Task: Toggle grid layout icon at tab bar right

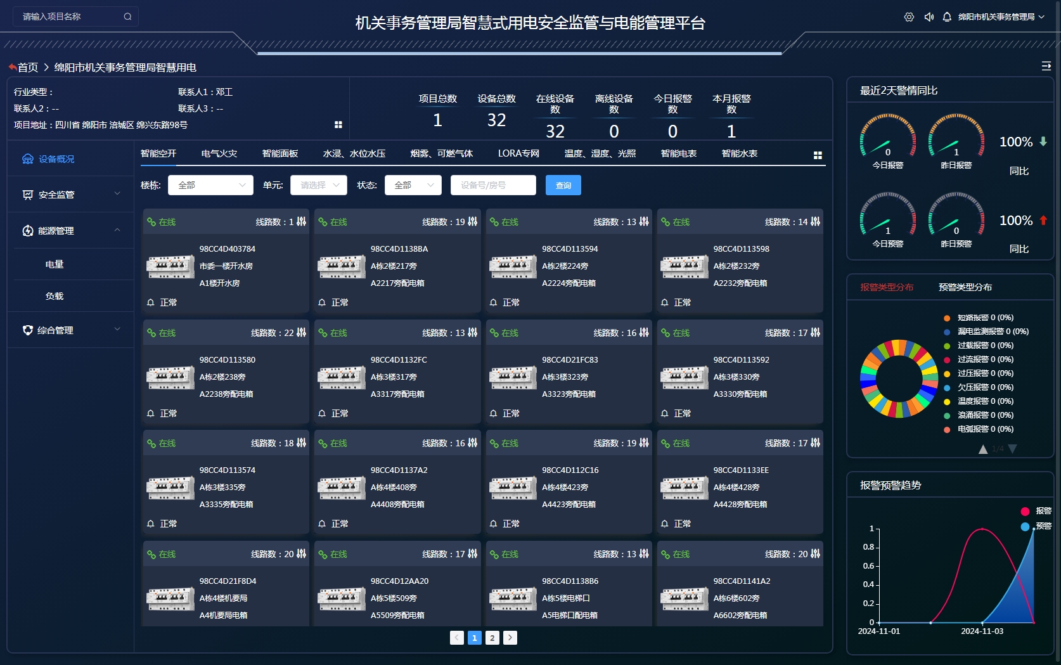Action: [x=818, y=155]
